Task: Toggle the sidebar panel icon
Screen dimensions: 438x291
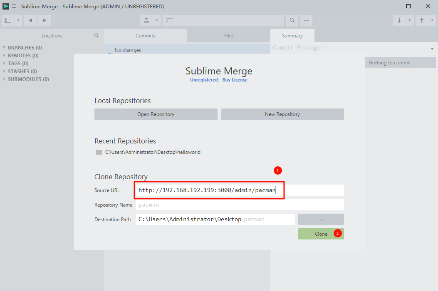Action: coord(8,20)
